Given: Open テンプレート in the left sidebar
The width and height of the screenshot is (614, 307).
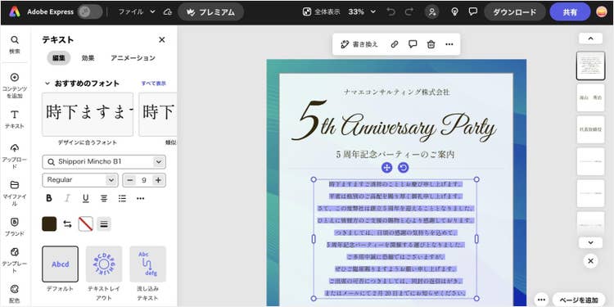Looking at the screenshot, I should [x=15, y=260].
